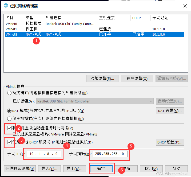Click the 已启用 DHCP cell
This screenshot has width=191, height=177.
click(x=138, y=34)
